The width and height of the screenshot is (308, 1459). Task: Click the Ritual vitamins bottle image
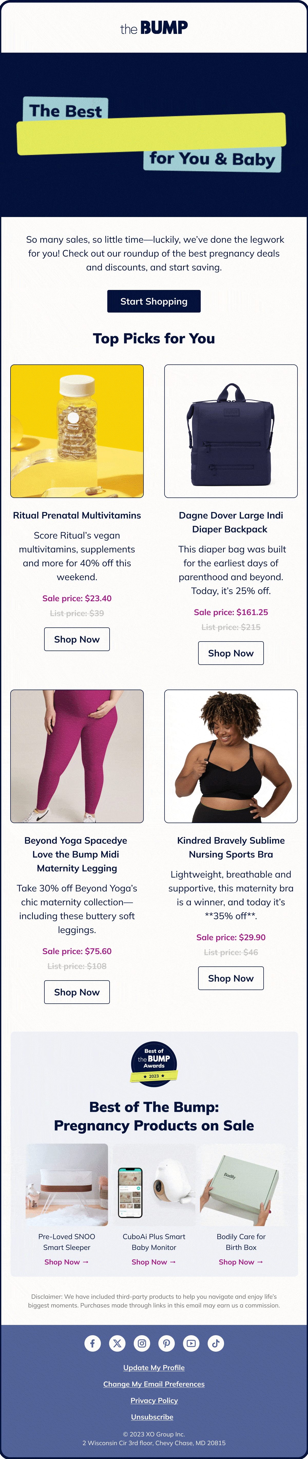point(77,431)
